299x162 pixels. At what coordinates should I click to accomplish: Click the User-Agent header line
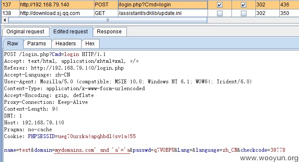coord(128,82)
